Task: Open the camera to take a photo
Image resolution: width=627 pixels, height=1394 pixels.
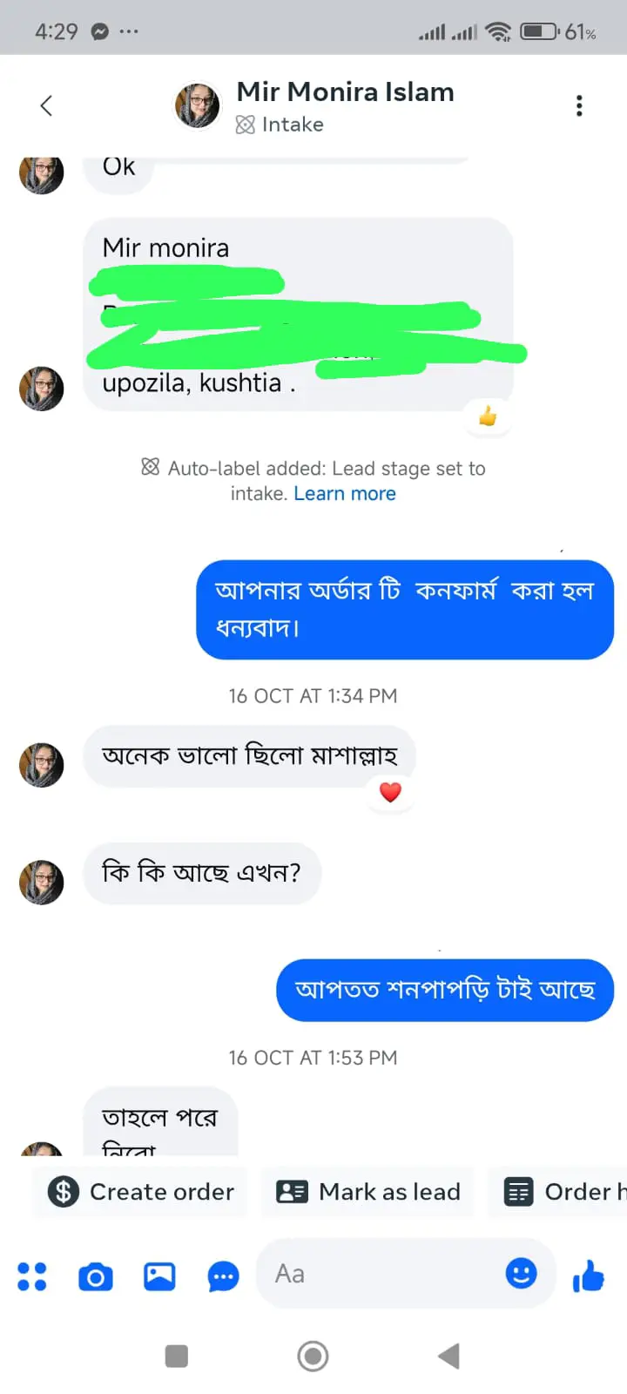Action: [96, 1276]
